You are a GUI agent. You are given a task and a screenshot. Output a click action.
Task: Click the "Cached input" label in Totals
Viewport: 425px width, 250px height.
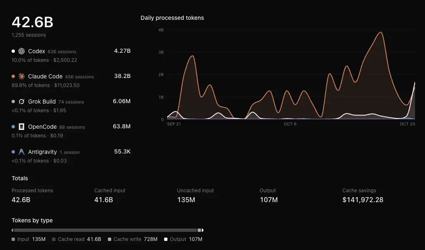110,191
